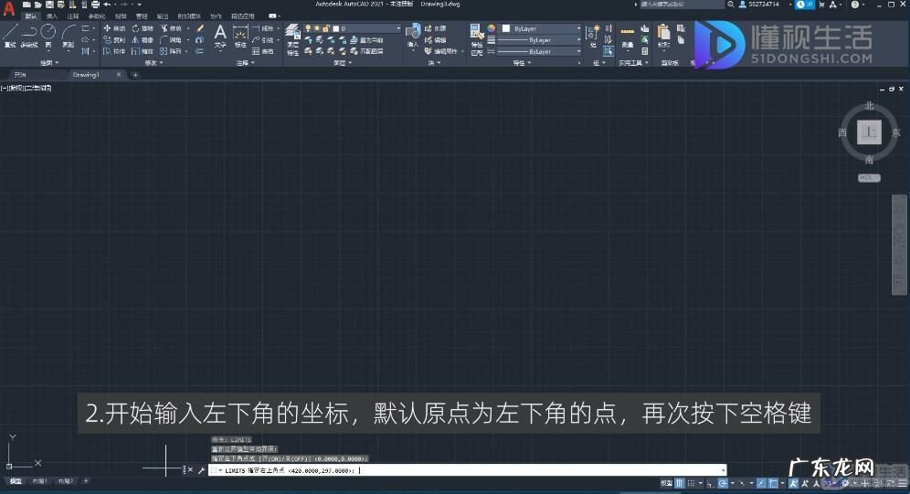Select the Copy tool

click(113, 39)
